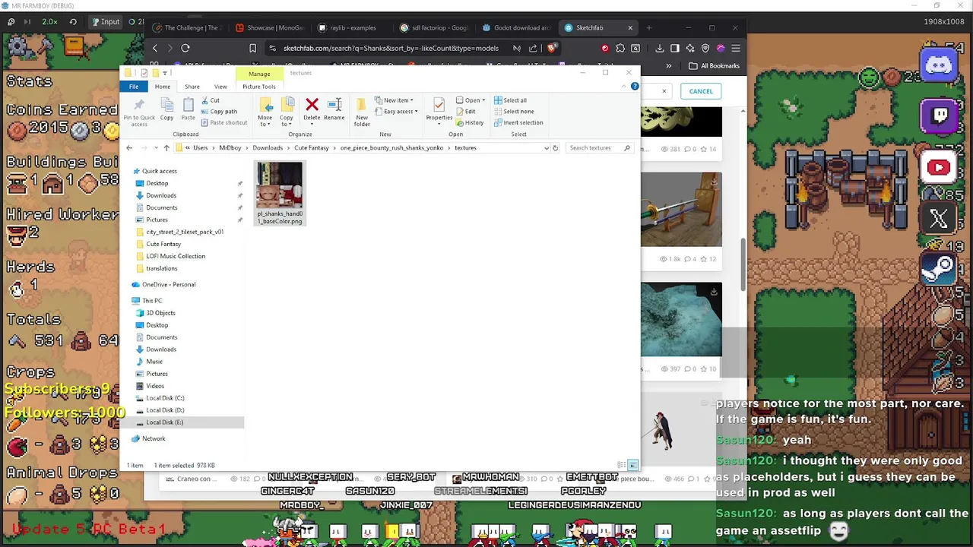This screenshot has height=547, width=973.
Task: Click the Twitch overlay icon
Action: 939,116
